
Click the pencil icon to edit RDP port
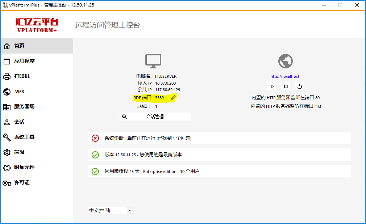coord(173,98)
